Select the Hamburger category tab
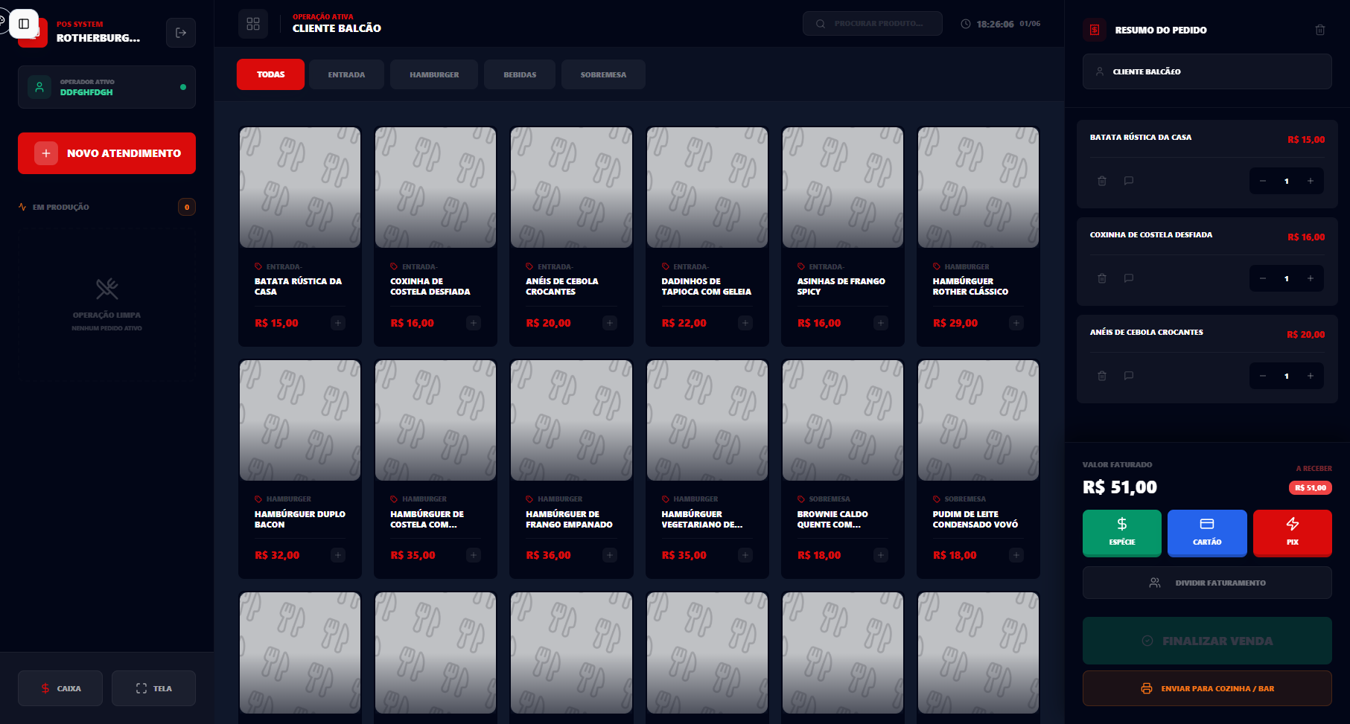Viewport: 1350px width, 724px height. [434, 74]
